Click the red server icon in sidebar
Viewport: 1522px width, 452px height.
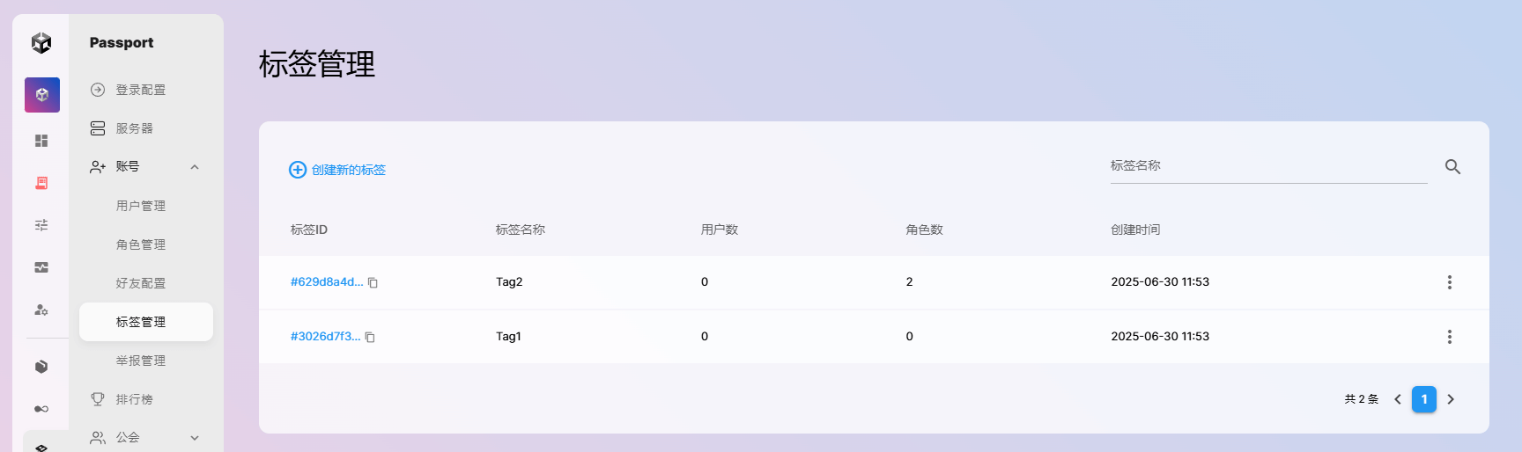41,183
